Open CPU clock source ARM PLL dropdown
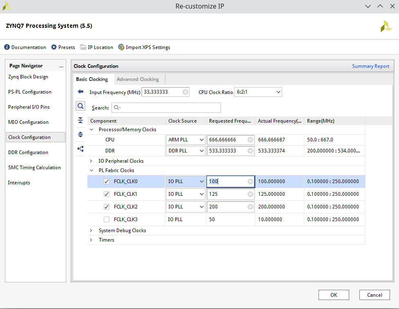Viewport: 399px width, 309px height. (185, 140)
